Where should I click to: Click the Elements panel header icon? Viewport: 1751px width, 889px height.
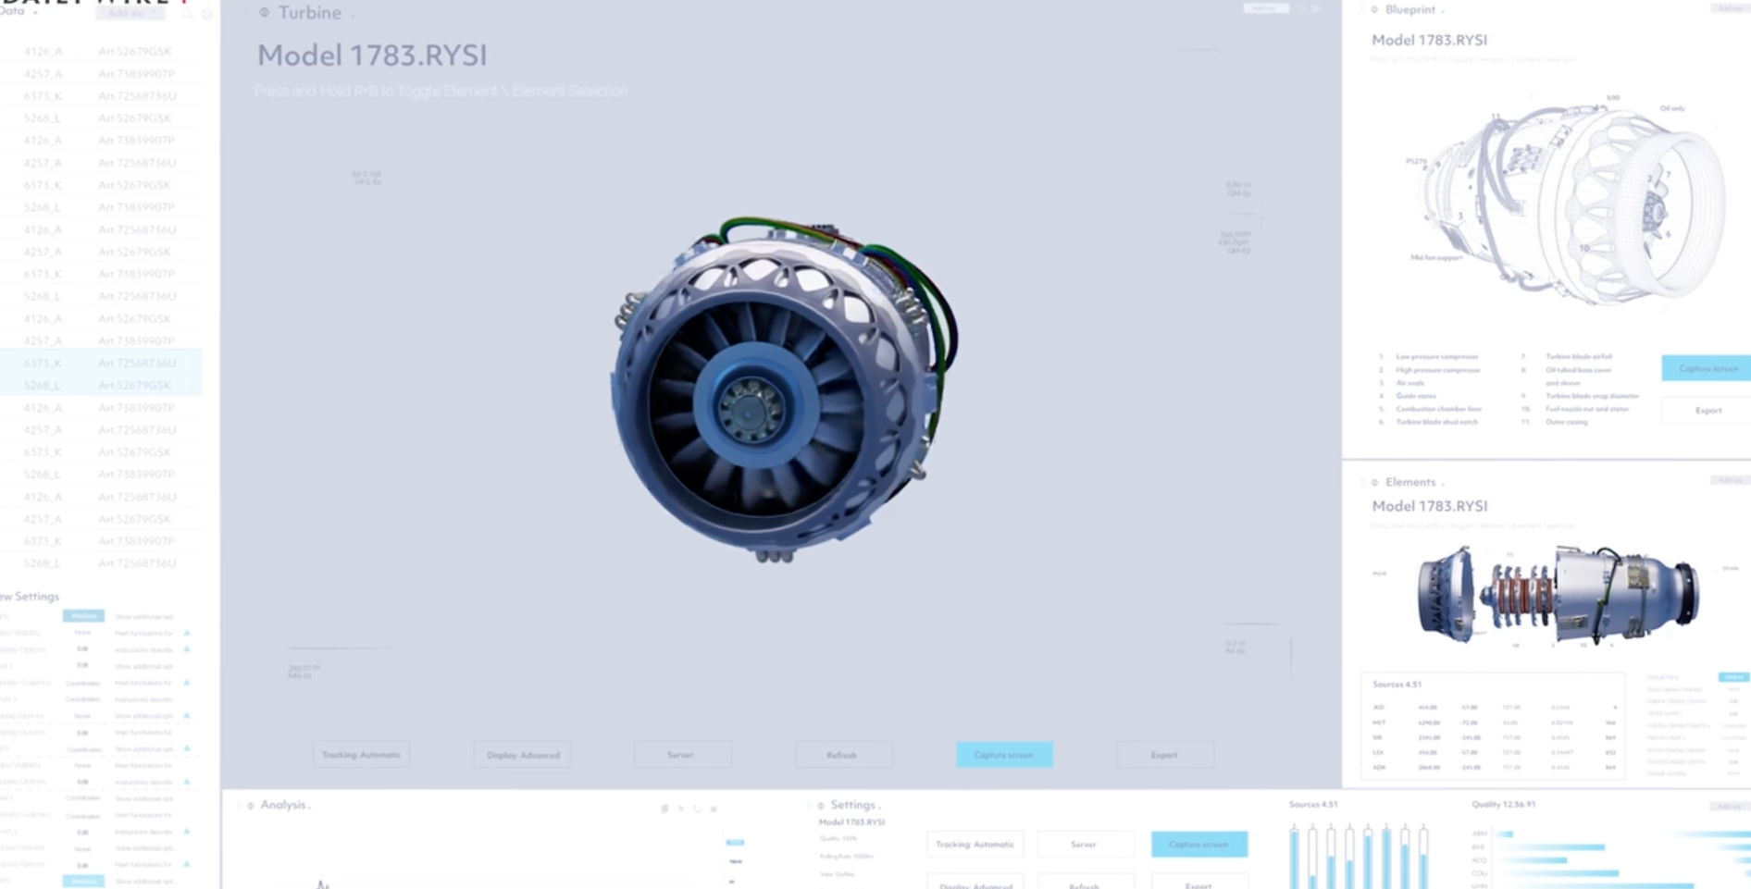pos(1374,483)
